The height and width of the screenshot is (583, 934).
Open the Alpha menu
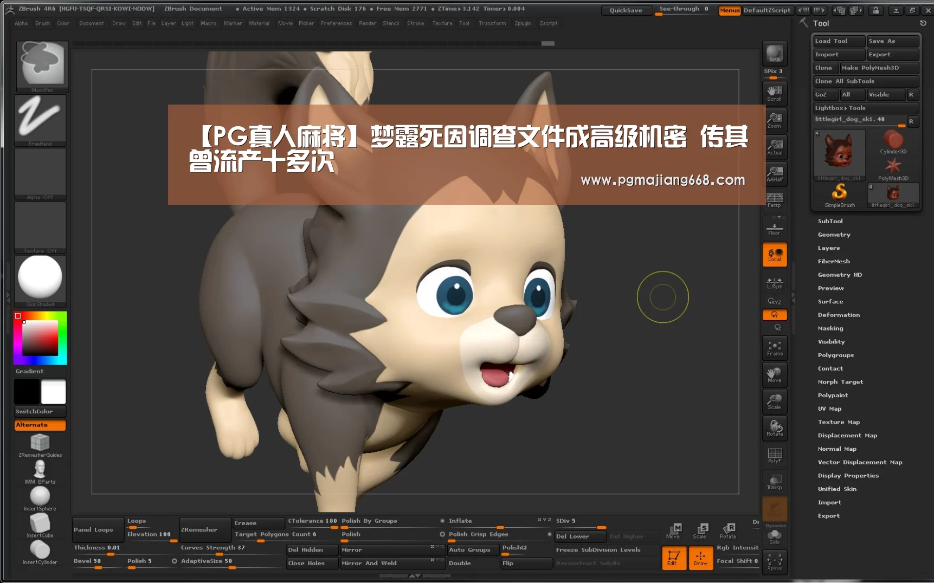[x=21, y=23]
